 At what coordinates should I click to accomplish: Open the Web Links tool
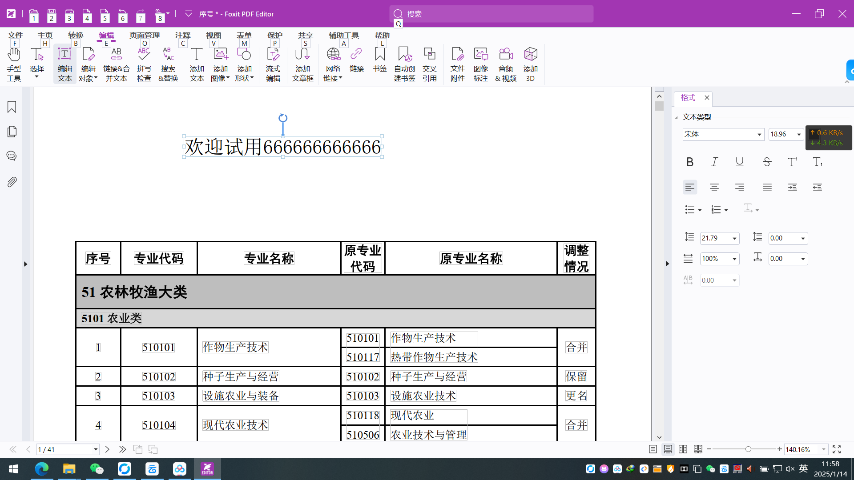[333, 65]
